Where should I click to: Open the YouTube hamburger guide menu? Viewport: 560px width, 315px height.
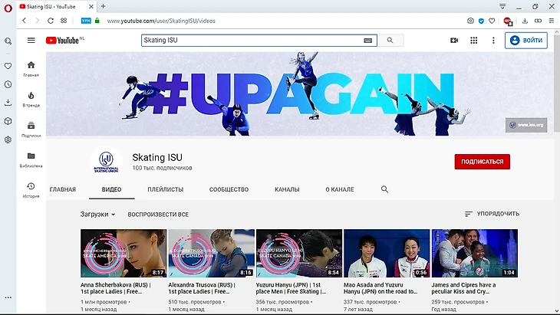click(x=31, y=41)
